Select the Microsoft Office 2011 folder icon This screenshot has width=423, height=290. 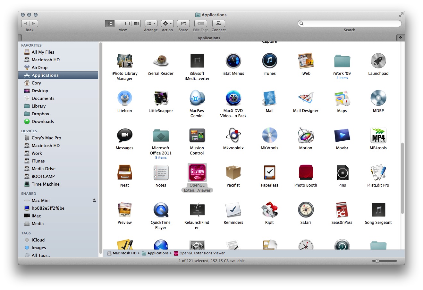tap(161, 135)
